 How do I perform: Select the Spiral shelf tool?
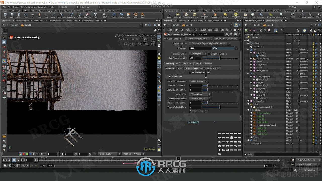135,15
